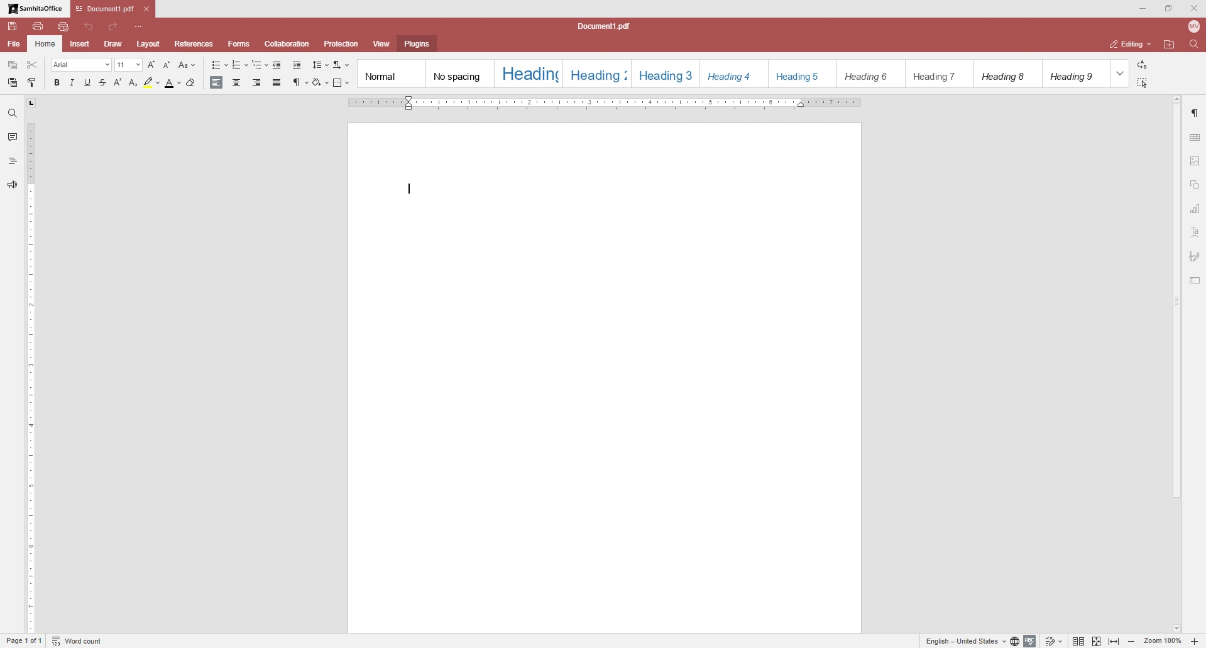Expand the styles gallery arrow

point(1121,74)
